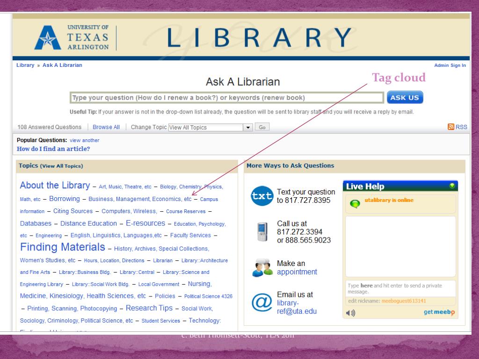The width and height of the screenshot is (479, 359).
Task: Click the '108 Answered Questions' count
Action: click(50, 127)
